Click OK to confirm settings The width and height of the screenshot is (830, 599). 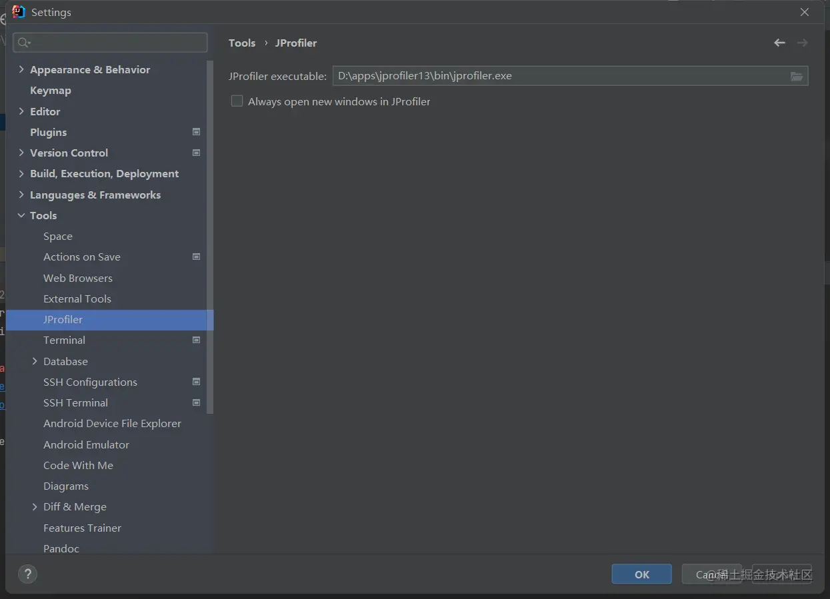click(641, 574)
